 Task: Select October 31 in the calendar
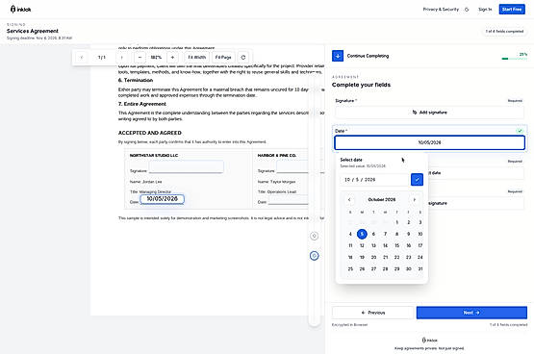click(x=420, y=269)
